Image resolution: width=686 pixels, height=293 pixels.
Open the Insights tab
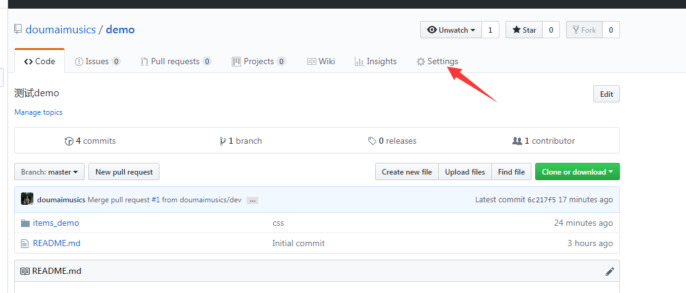(x=375, y=62)
